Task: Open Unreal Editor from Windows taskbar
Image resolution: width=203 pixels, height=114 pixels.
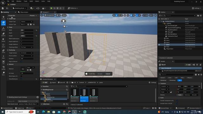Action: point(75,112)
